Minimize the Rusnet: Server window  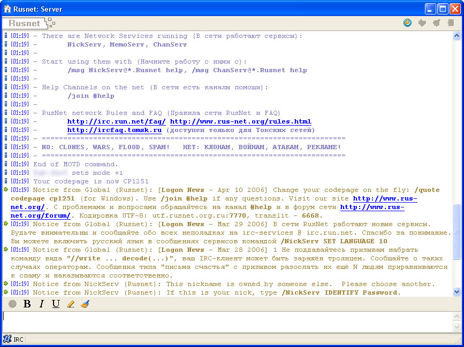click(430, 9)
